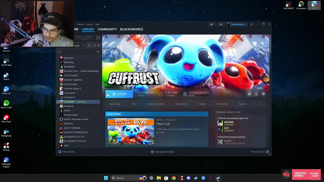Open CUFFBUST manage settings gear
324x182 pixels.
pyautogui.click(x=249, y=94)
